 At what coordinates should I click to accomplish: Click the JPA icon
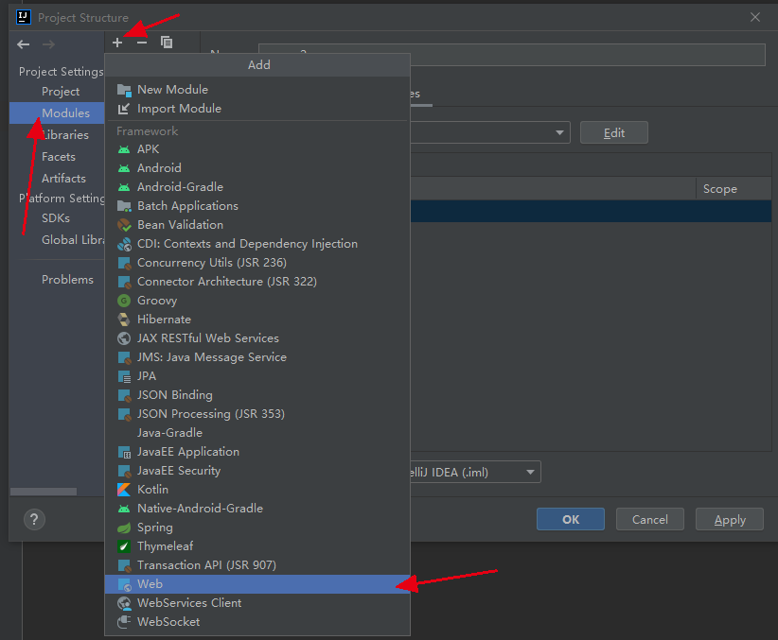point(124,376)
